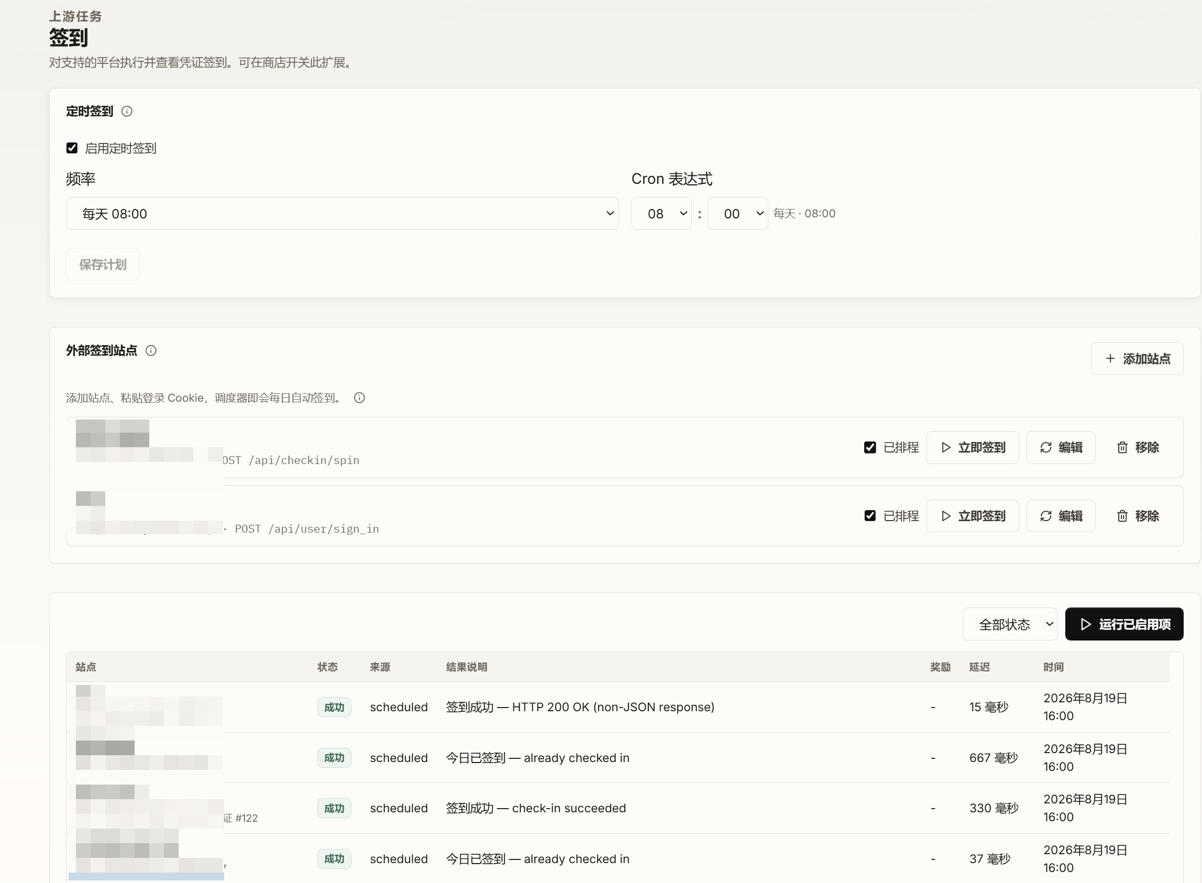Click the 奖励 column header
This screenshot has width=1202, height=883.
click(x=941, y=667)
